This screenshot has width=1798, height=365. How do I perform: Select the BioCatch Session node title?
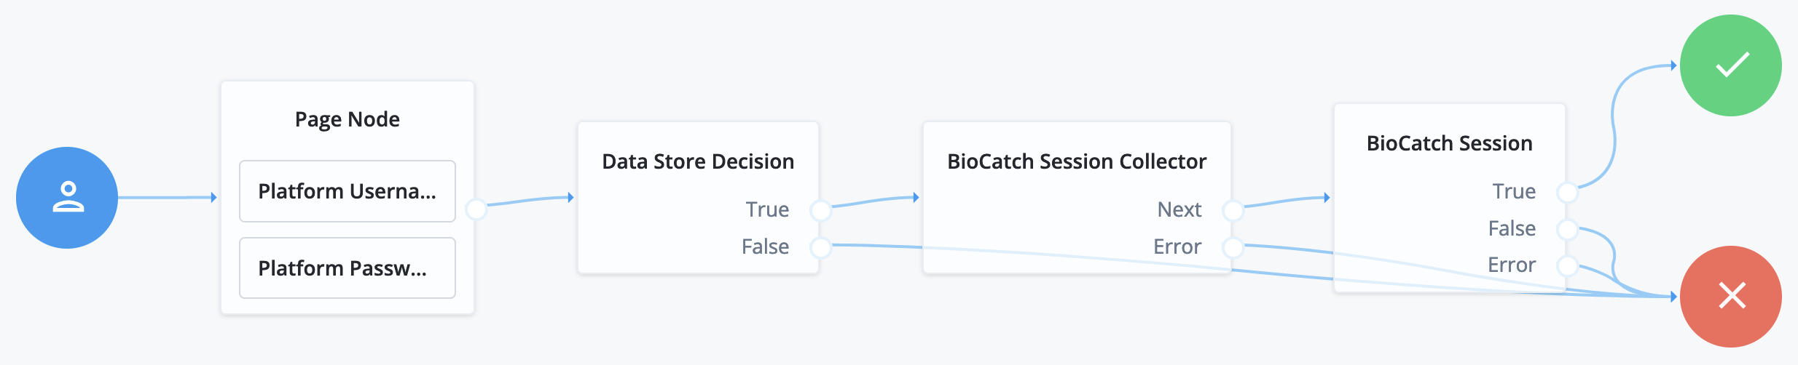[x=1450, y=143]
